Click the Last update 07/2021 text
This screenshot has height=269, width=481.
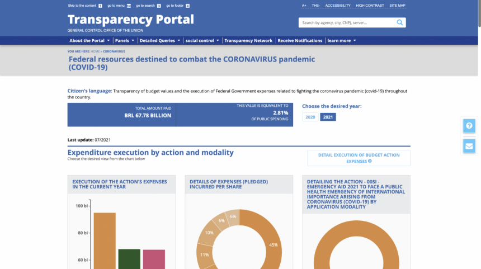click(x=89, y=140)
